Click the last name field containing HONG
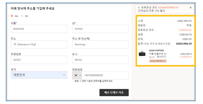The height and width of the screenshot is (104, 203). tap(100, 29)
